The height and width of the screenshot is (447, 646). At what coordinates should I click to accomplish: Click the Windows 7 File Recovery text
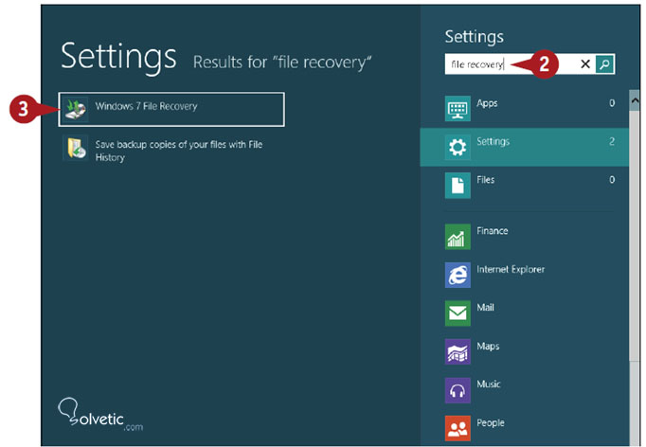[x=146, y=107]
